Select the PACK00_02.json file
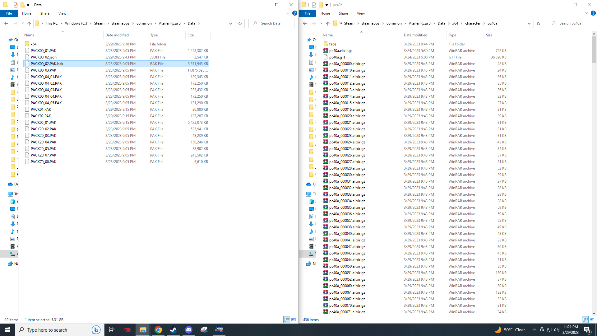 click(x=116, y=57)
